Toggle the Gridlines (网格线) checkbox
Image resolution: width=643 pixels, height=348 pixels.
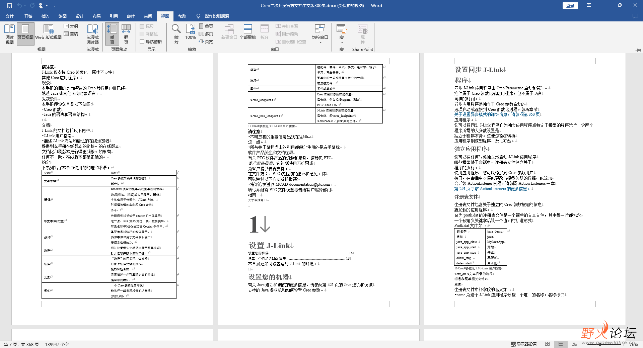(x=149, y=34)
